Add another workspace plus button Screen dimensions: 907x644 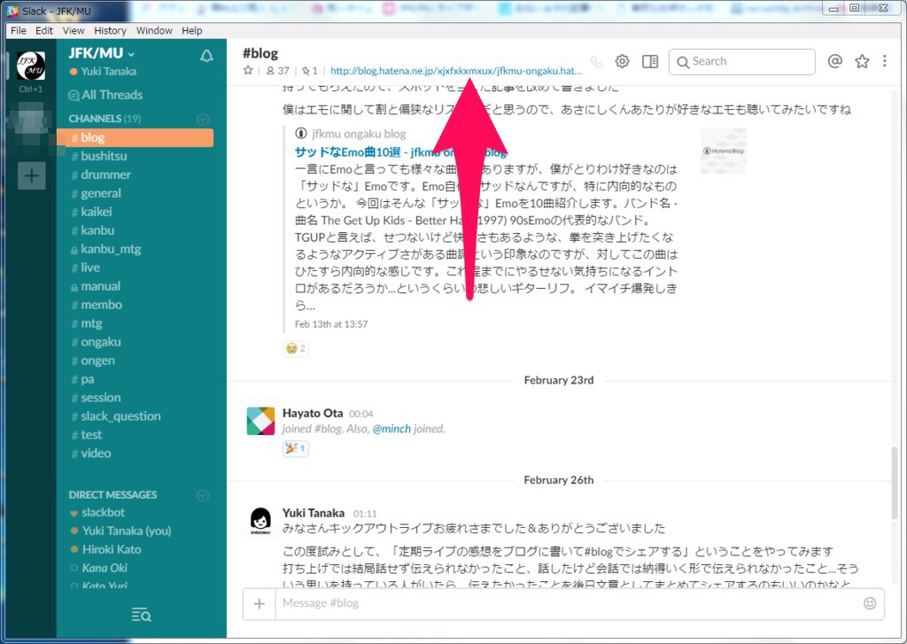[32, 175]
